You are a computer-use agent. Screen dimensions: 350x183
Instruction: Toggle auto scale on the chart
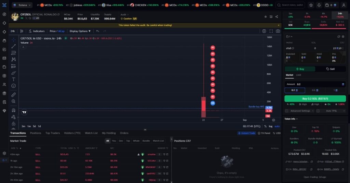(277, 126)
